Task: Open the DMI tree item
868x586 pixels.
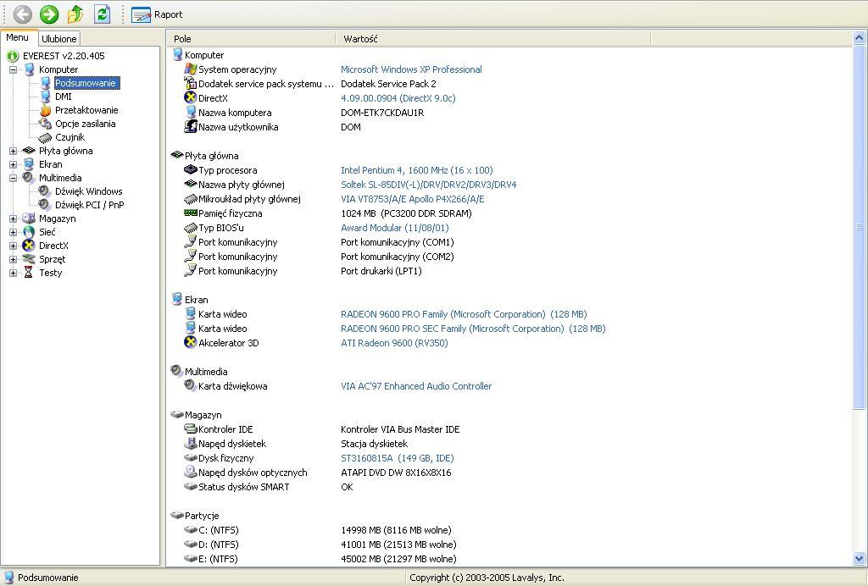Action: click(x=63, y=97)
